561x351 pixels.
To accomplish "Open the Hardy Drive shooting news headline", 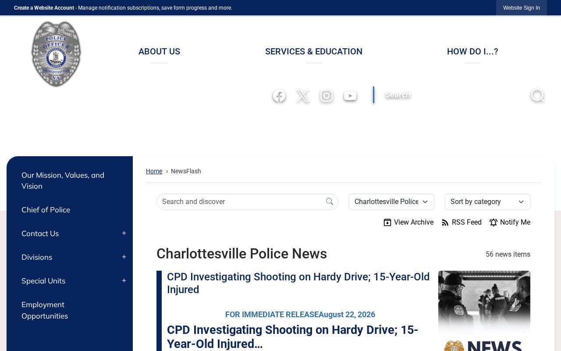I will click(x=298, y=283).
